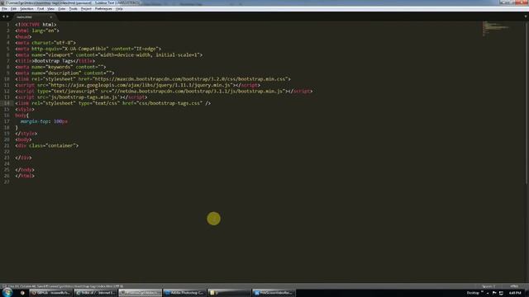Viewport: 529px width, 297px height.
Task: Click line number 27 in the gutter
Action: (x=7, y=181)
